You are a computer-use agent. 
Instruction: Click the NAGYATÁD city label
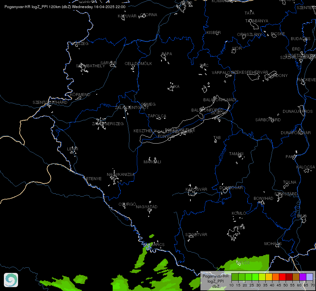147,207
